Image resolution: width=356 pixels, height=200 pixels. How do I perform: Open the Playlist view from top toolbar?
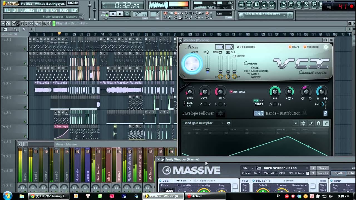coord(241,5)
